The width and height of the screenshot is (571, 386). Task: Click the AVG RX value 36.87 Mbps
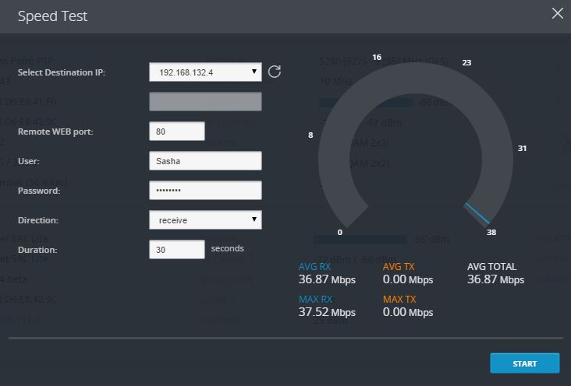(x=327, y=279)
